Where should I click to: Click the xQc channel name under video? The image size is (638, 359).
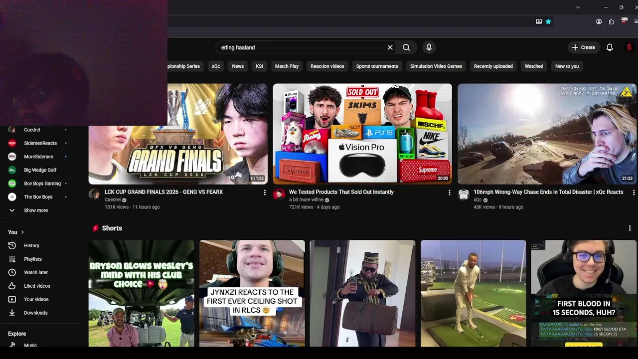tap(478, 200)
